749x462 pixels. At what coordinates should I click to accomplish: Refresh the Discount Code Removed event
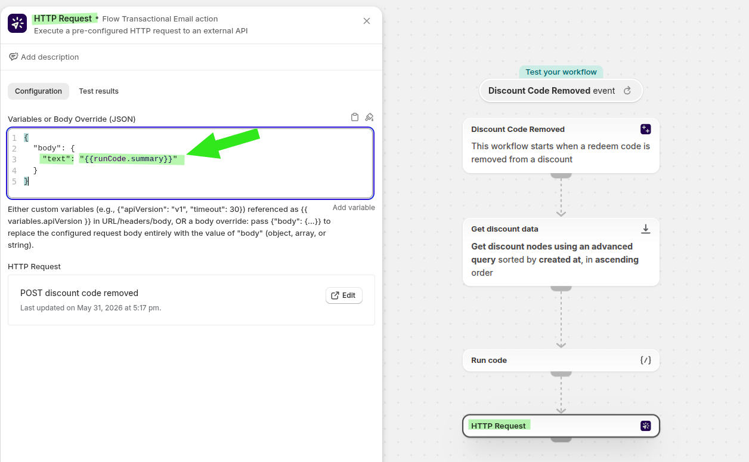(x=627, y=91)
